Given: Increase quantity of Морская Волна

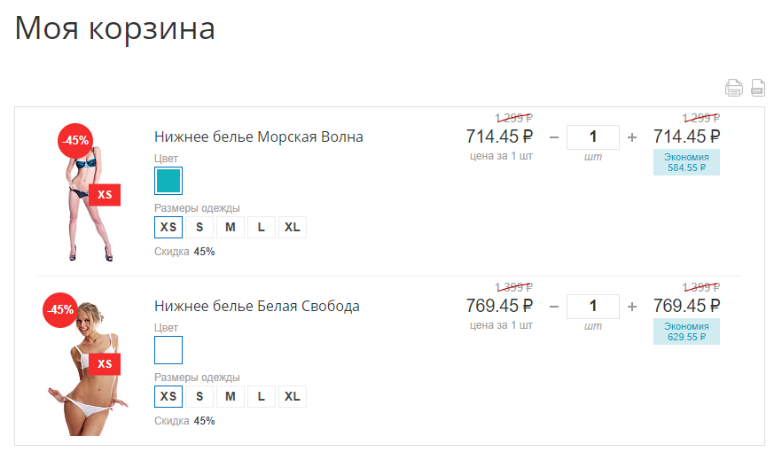Looking at the screenshot, I should (x=632, y=137).
